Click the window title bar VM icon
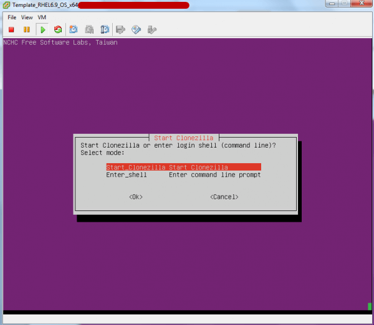The width and height of the screenshot is (374, 325). tap(6, 5)
